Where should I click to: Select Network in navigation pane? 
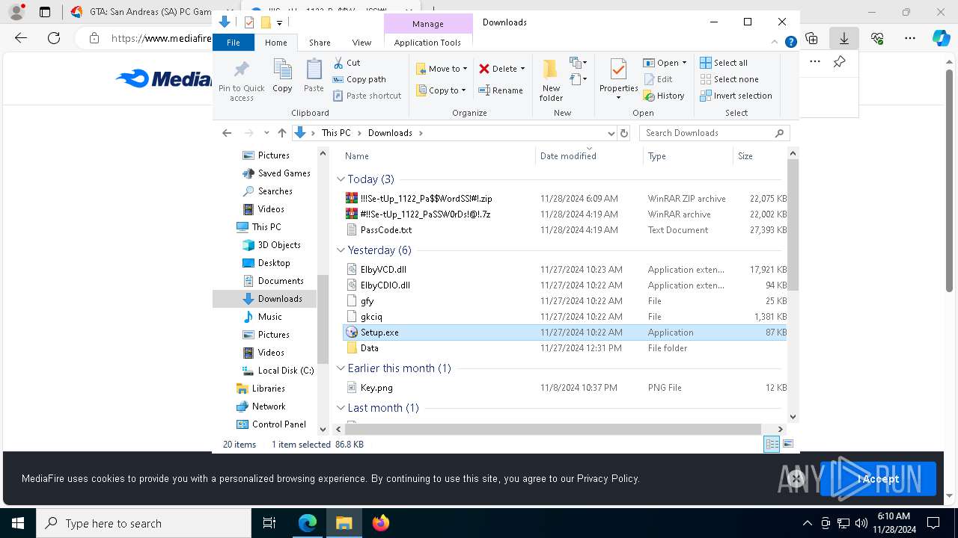pos(261,406)
